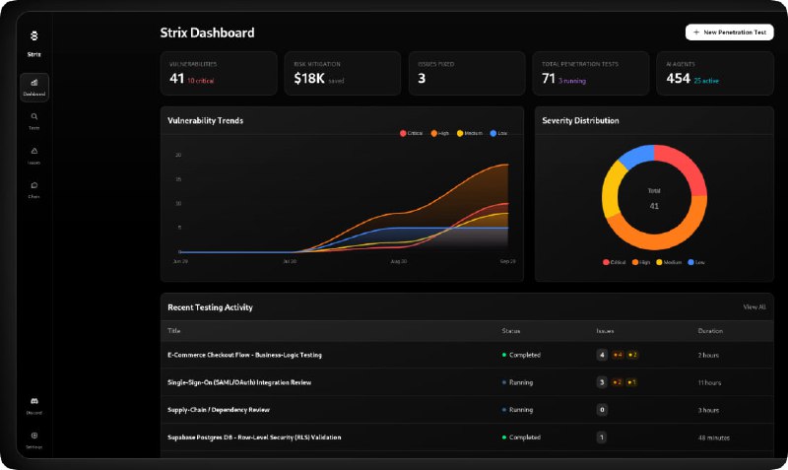Open the Chats sidebar icon

[x=34, y=185]
